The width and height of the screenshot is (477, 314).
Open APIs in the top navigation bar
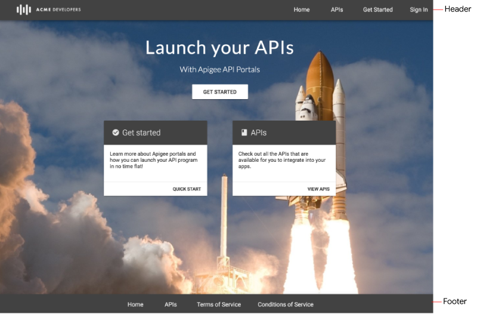(x=337, y=10)
